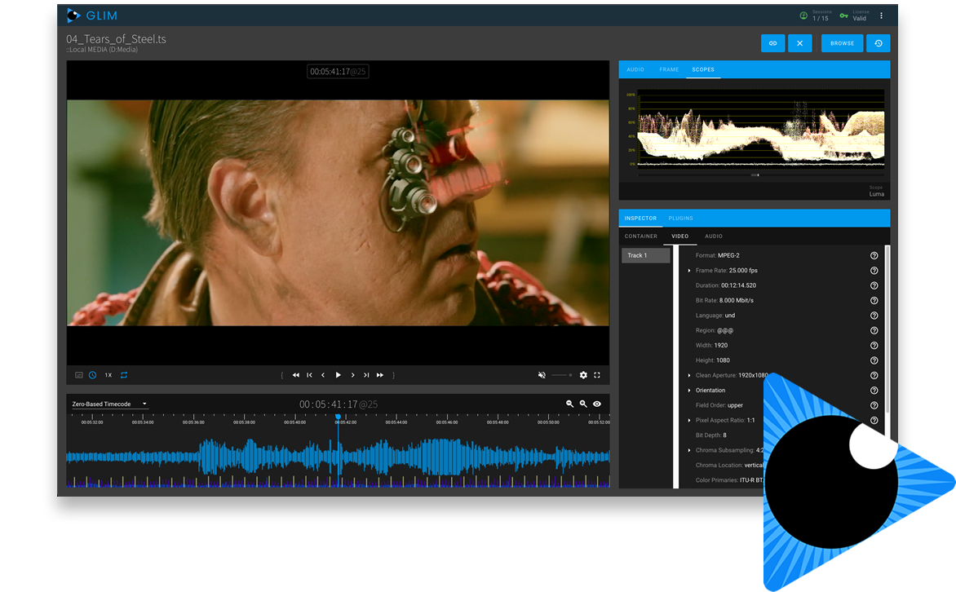Viewport: 956px width, 592px height.
Task: Unmute audio with the speaker icon
Action: [x=542, y=375]
